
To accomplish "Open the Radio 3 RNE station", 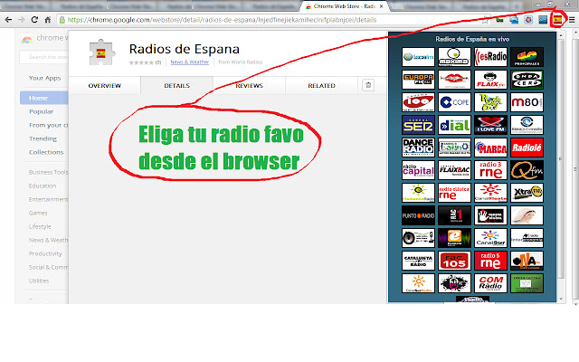I will point(490,170).
